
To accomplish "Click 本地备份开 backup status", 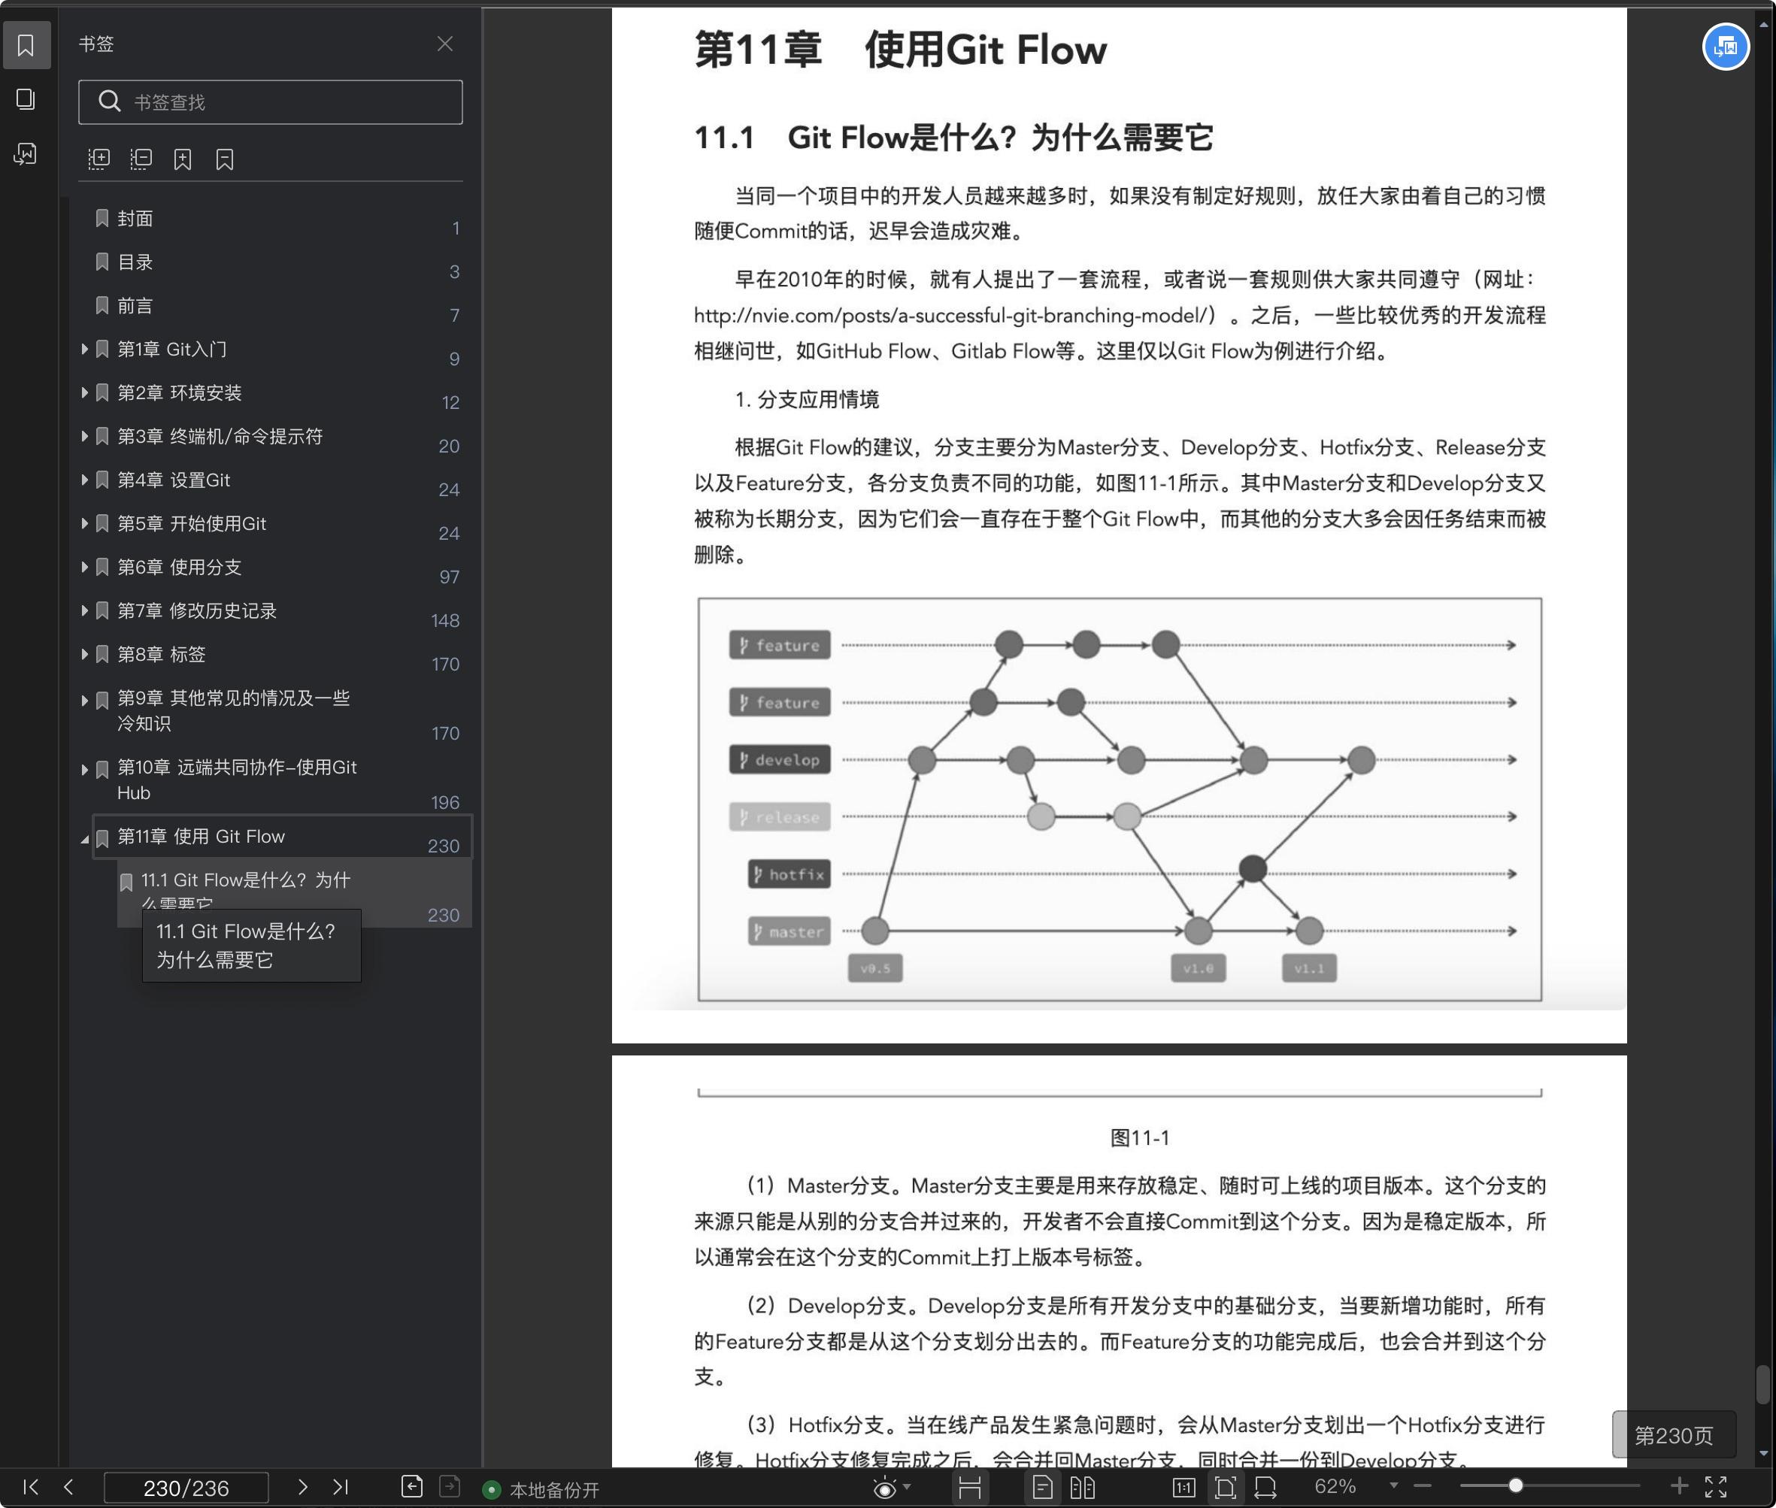I will (541, 1490).
